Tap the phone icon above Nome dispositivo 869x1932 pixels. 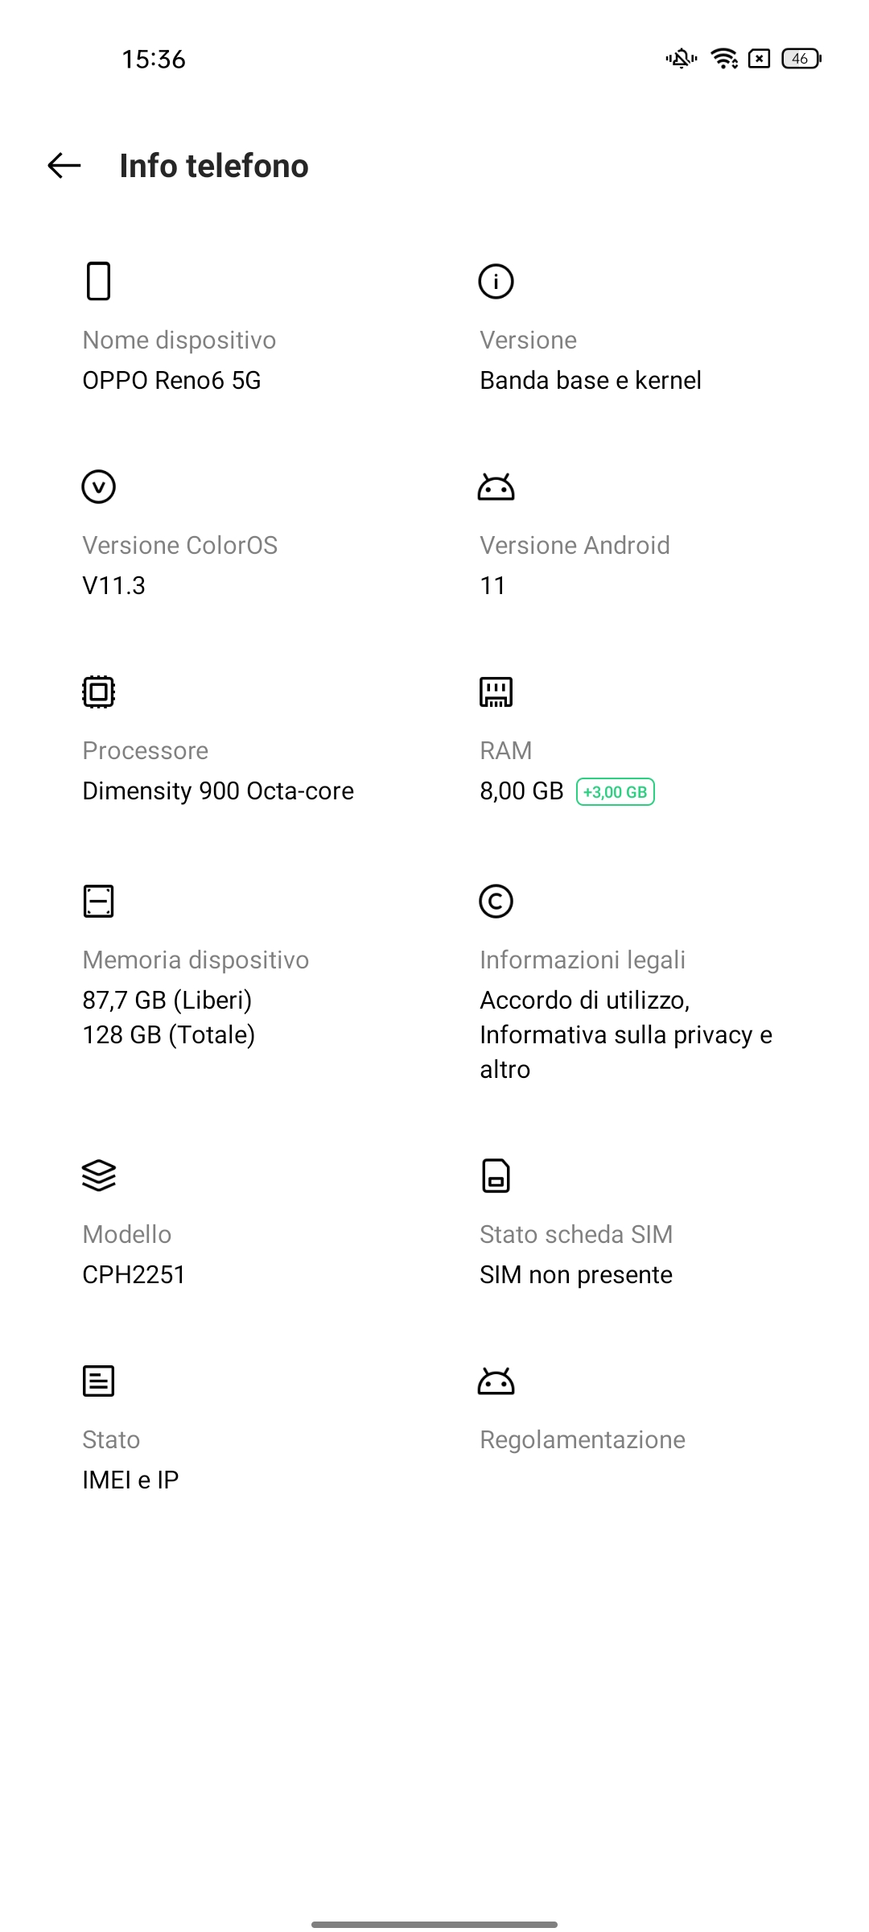point(98,281)
